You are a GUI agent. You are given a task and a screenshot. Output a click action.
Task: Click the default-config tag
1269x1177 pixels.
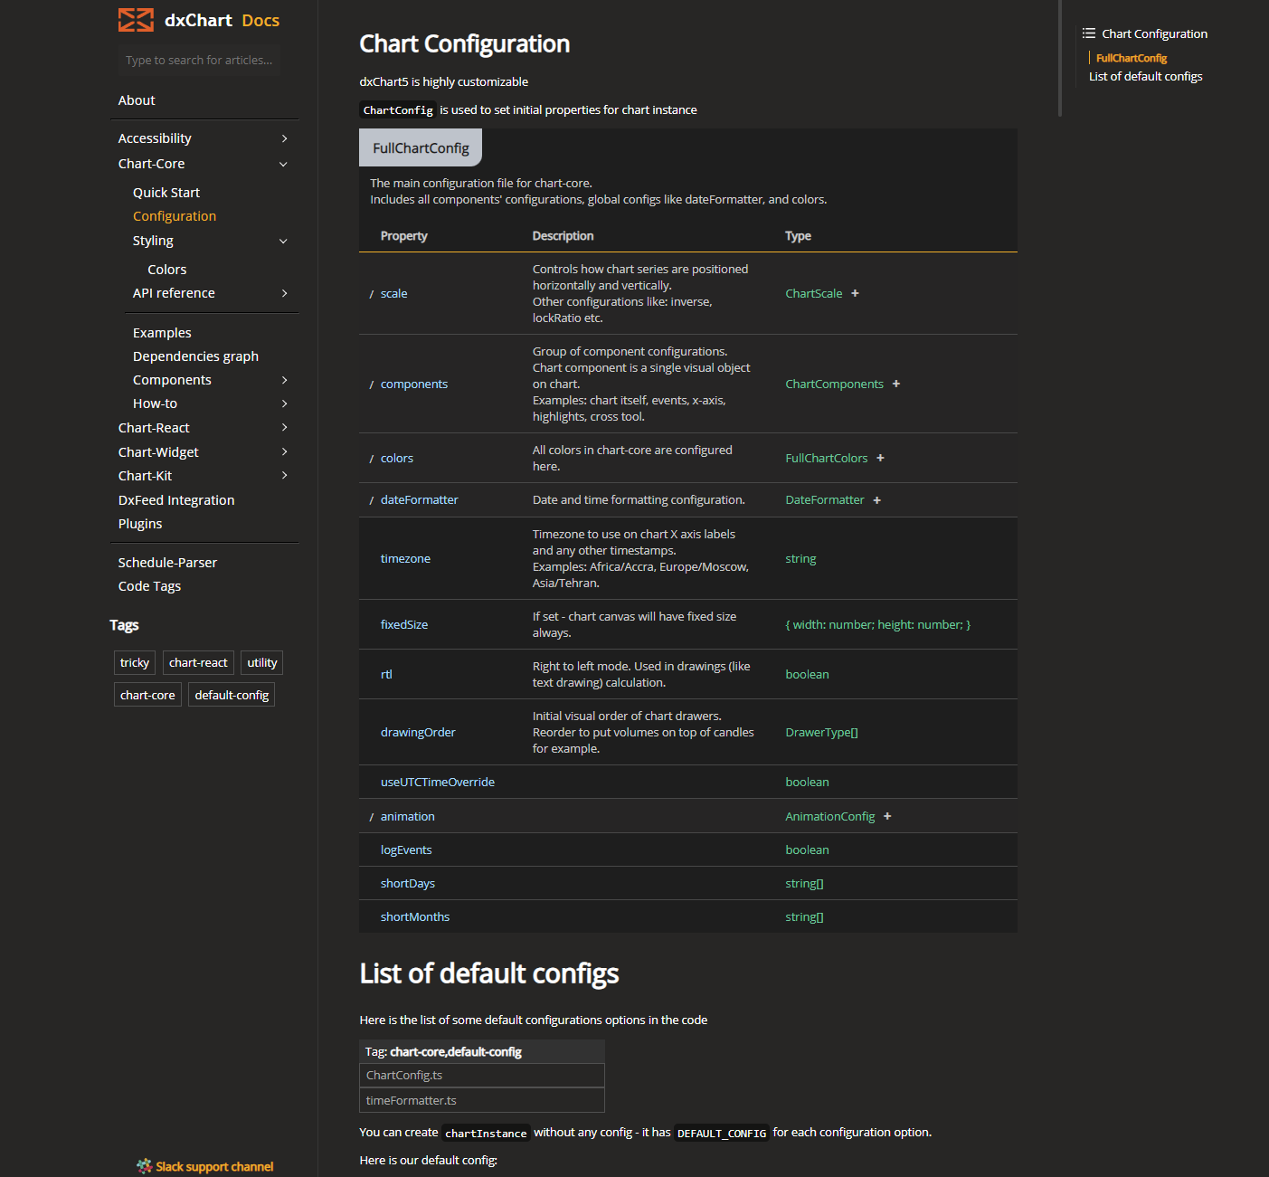click(232, 695)
